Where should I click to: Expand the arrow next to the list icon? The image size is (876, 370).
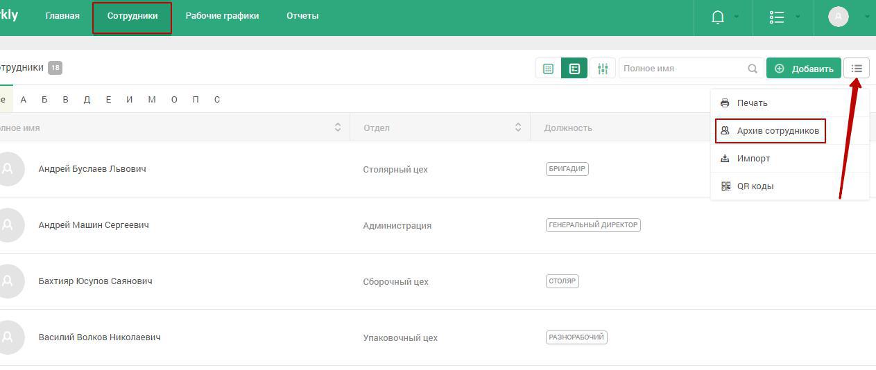click(x=798, y=17)
